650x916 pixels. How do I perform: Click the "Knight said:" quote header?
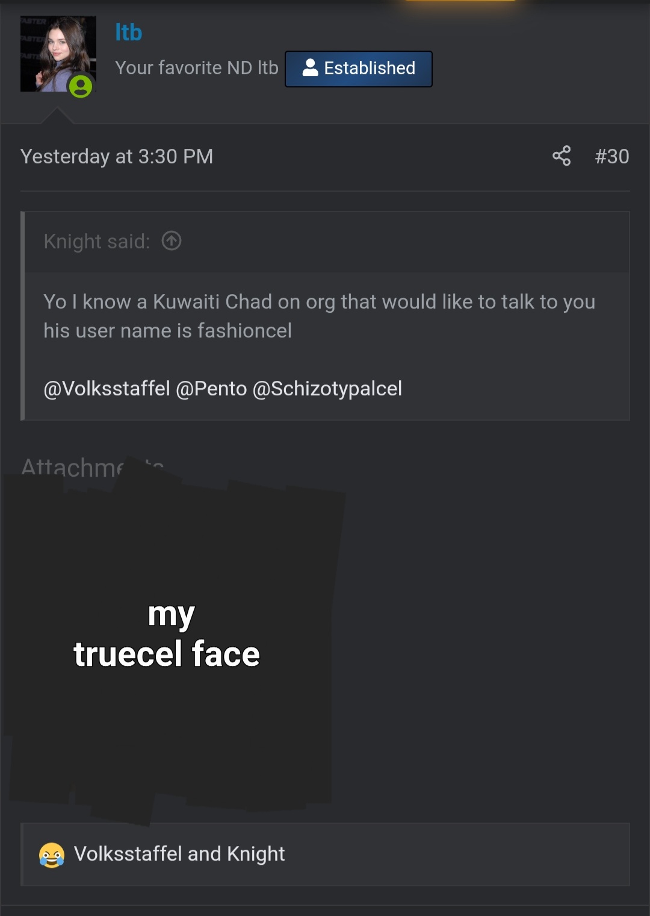tap(97, 242)
